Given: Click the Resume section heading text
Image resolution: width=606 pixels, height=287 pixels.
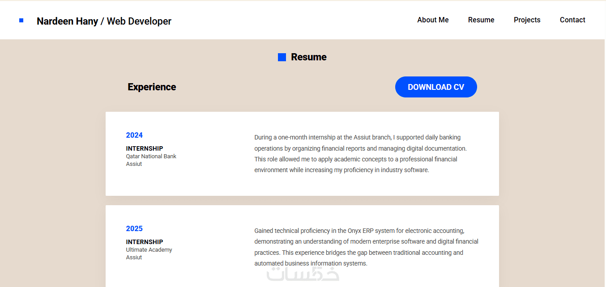Looking at the screenshot, I should (x=309, y=57).
